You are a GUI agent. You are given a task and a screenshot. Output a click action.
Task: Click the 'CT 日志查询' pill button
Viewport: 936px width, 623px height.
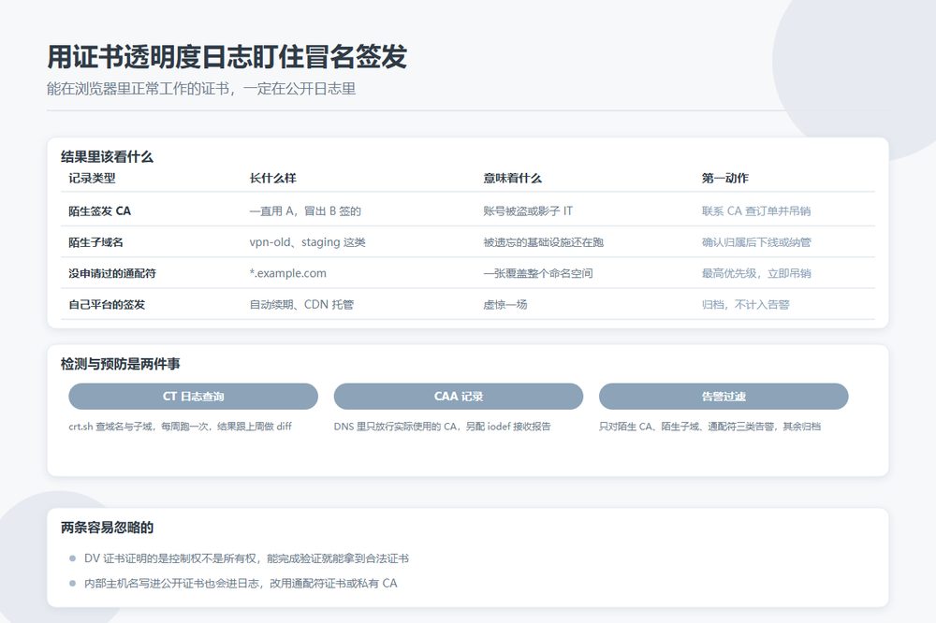[194, 397]
